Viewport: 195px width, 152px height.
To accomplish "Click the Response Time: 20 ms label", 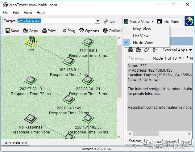I will (69, 113).
